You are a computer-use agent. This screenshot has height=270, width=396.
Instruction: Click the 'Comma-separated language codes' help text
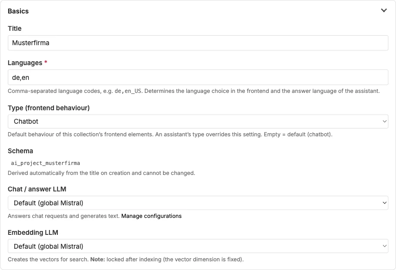[x=194, y=91]
